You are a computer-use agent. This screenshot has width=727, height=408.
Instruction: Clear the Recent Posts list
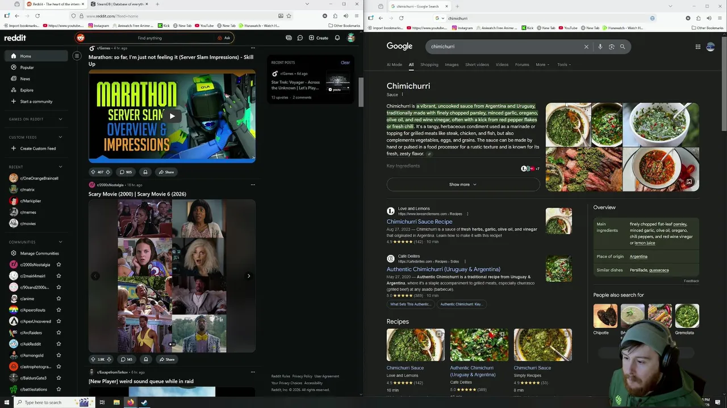[x=345, y=62]
